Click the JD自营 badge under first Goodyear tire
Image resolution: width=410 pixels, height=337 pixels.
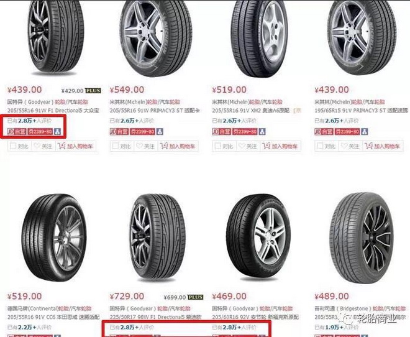click(x=17, y=131)
